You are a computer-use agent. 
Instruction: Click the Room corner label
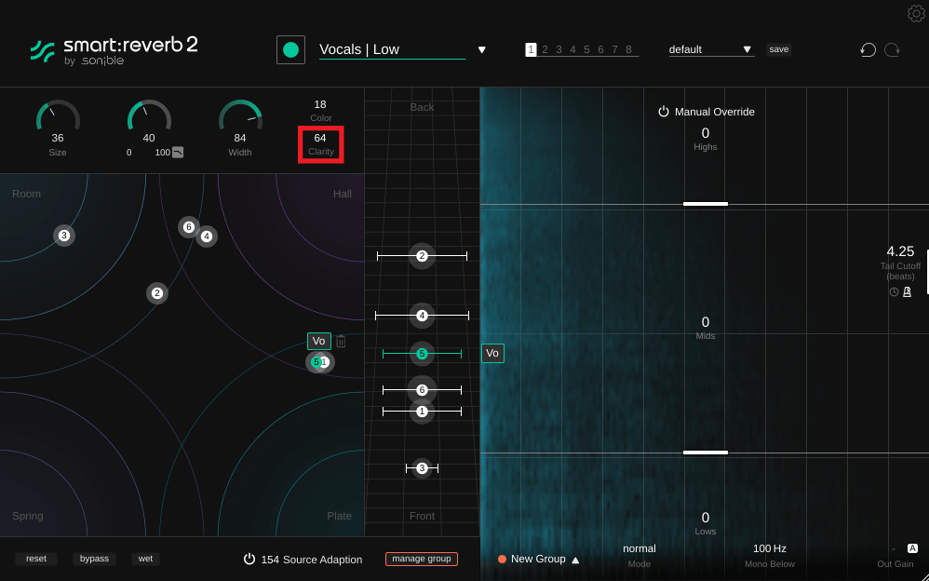point(27,194)
